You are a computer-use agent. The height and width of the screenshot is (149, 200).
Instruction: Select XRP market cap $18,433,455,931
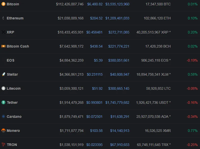coord(70,32)
